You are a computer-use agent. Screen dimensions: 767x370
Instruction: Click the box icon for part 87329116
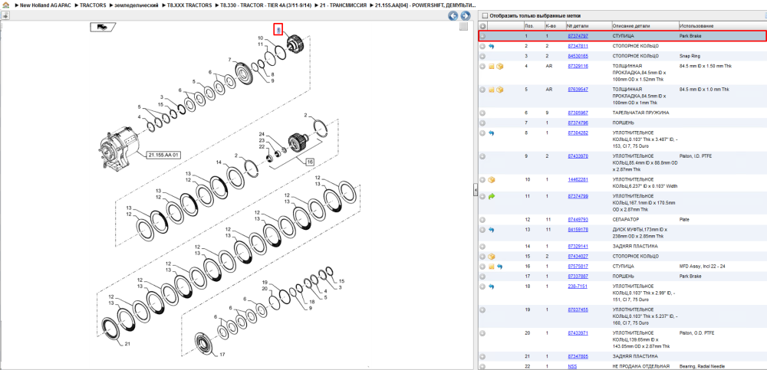tap(500, 67)
